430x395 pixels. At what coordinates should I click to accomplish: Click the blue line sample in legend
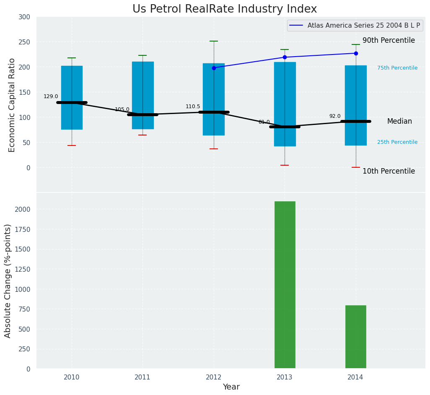[x=297, y=26]
